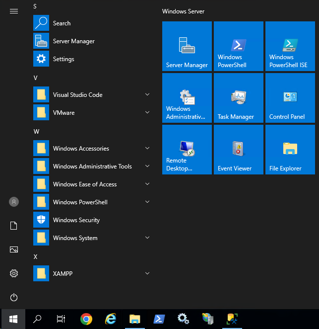Screen dimensions: 319x329
Task: Open taskbar search magnifier
Action: tap(37, 319)
